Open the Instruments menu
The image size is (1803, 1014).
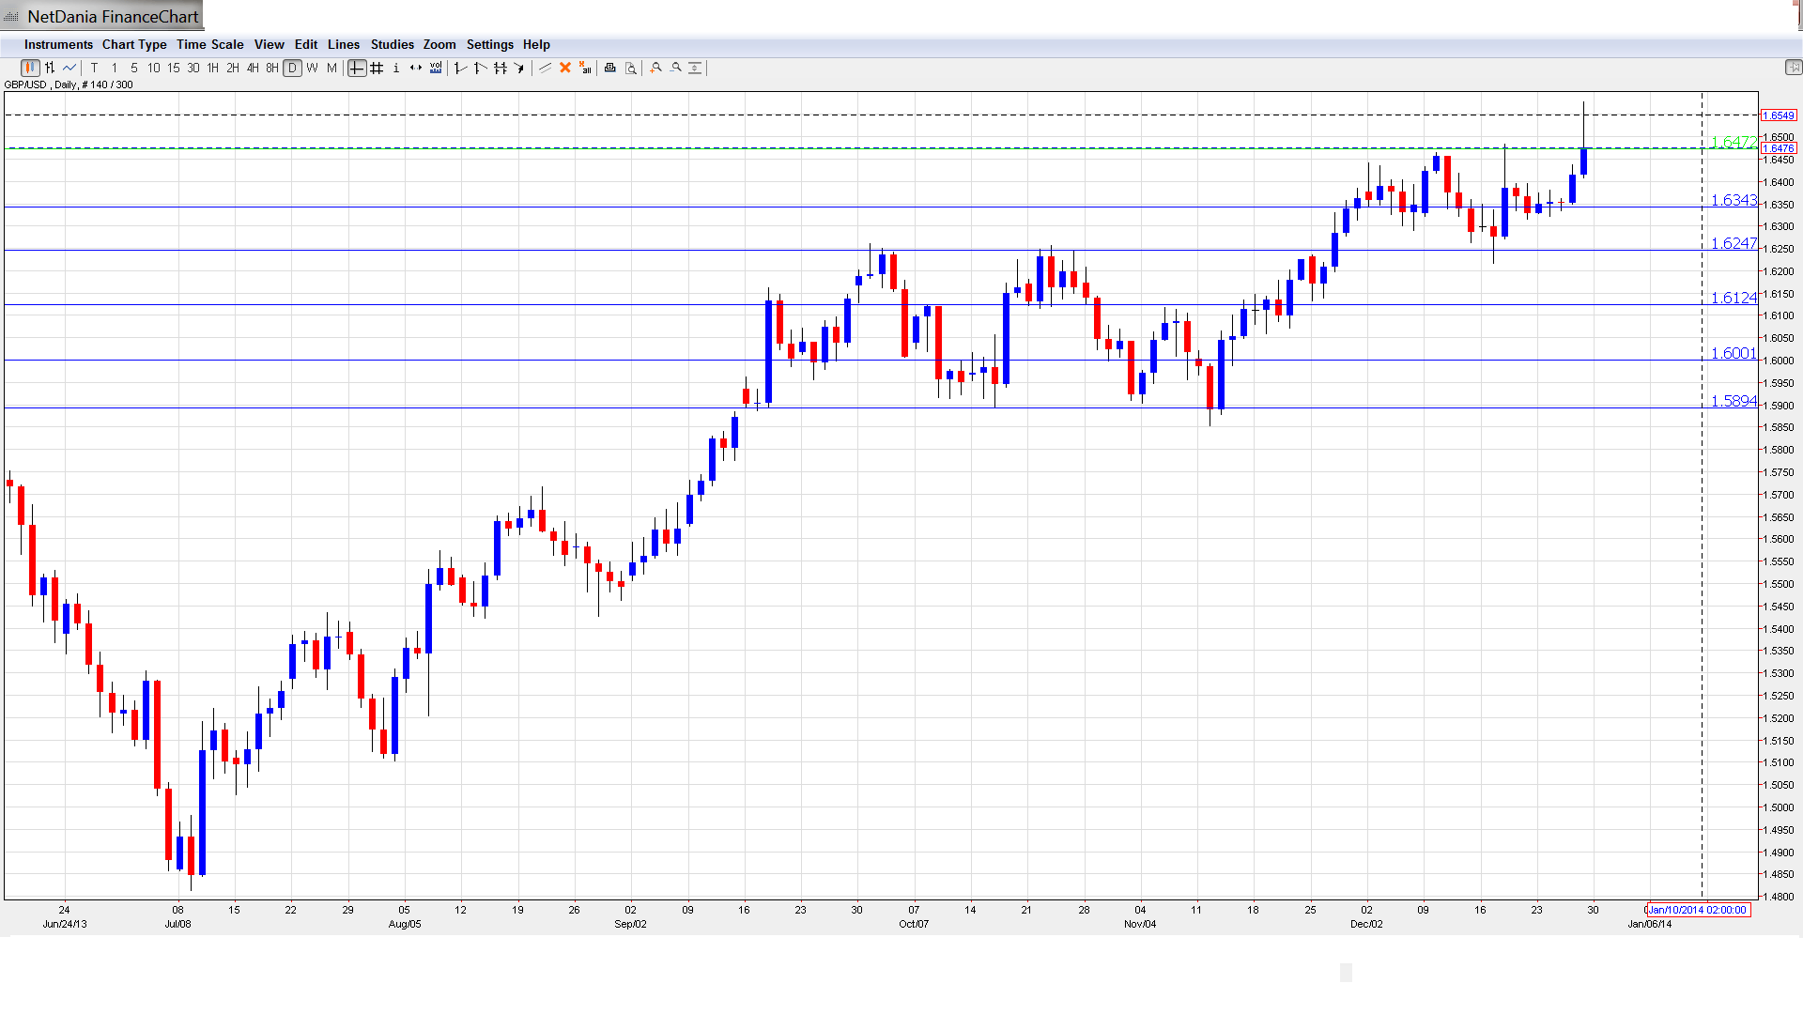[58, 44]
